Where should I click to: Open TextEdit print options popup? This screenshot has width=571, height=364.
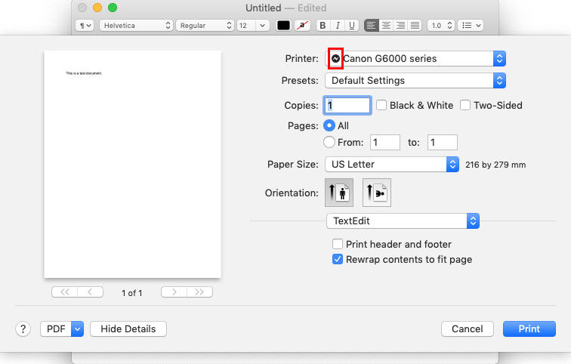point(403,221)
